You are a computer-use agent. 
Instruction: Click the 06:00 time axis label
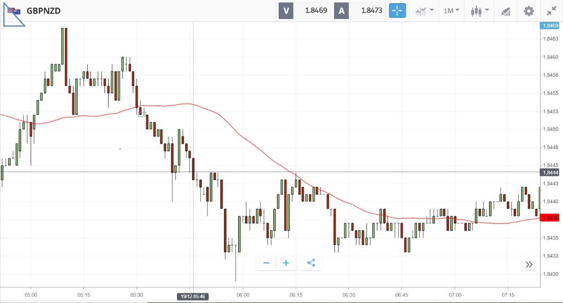point(243,295)
